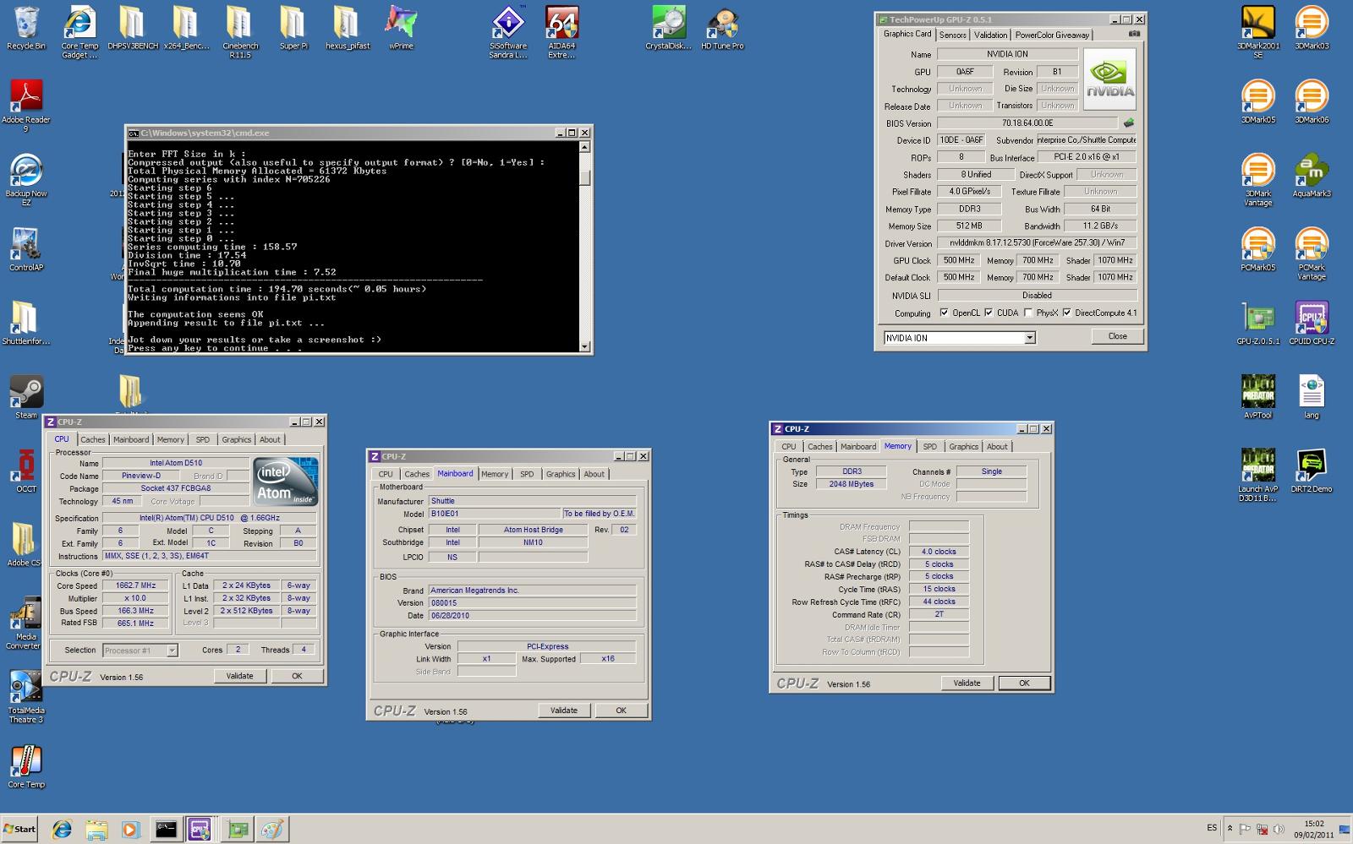Switch to GPU-Z taskbar button
This screenshot has height=844, width=1353.
tap(238, 830)
